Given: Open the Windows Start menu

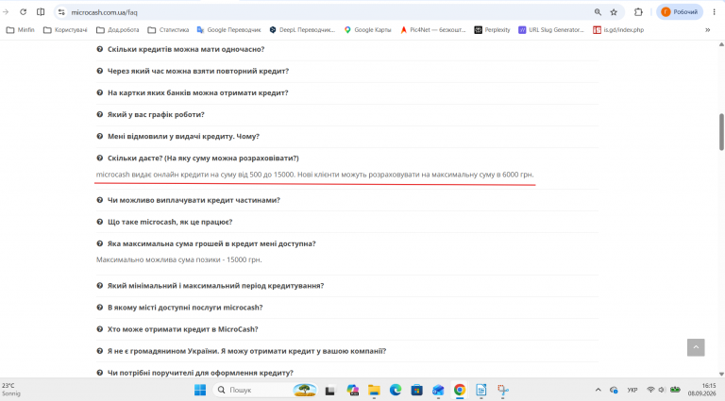Looking at the screenshot, I should pyautogui.click(x=200, y=390).
